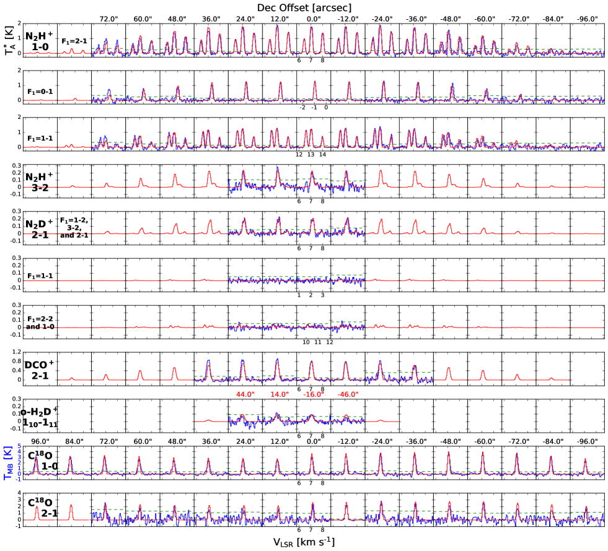Click the "V_LSR [km s-1]" axis label
This screenshot has width=608, height=551.
(304, 542)
